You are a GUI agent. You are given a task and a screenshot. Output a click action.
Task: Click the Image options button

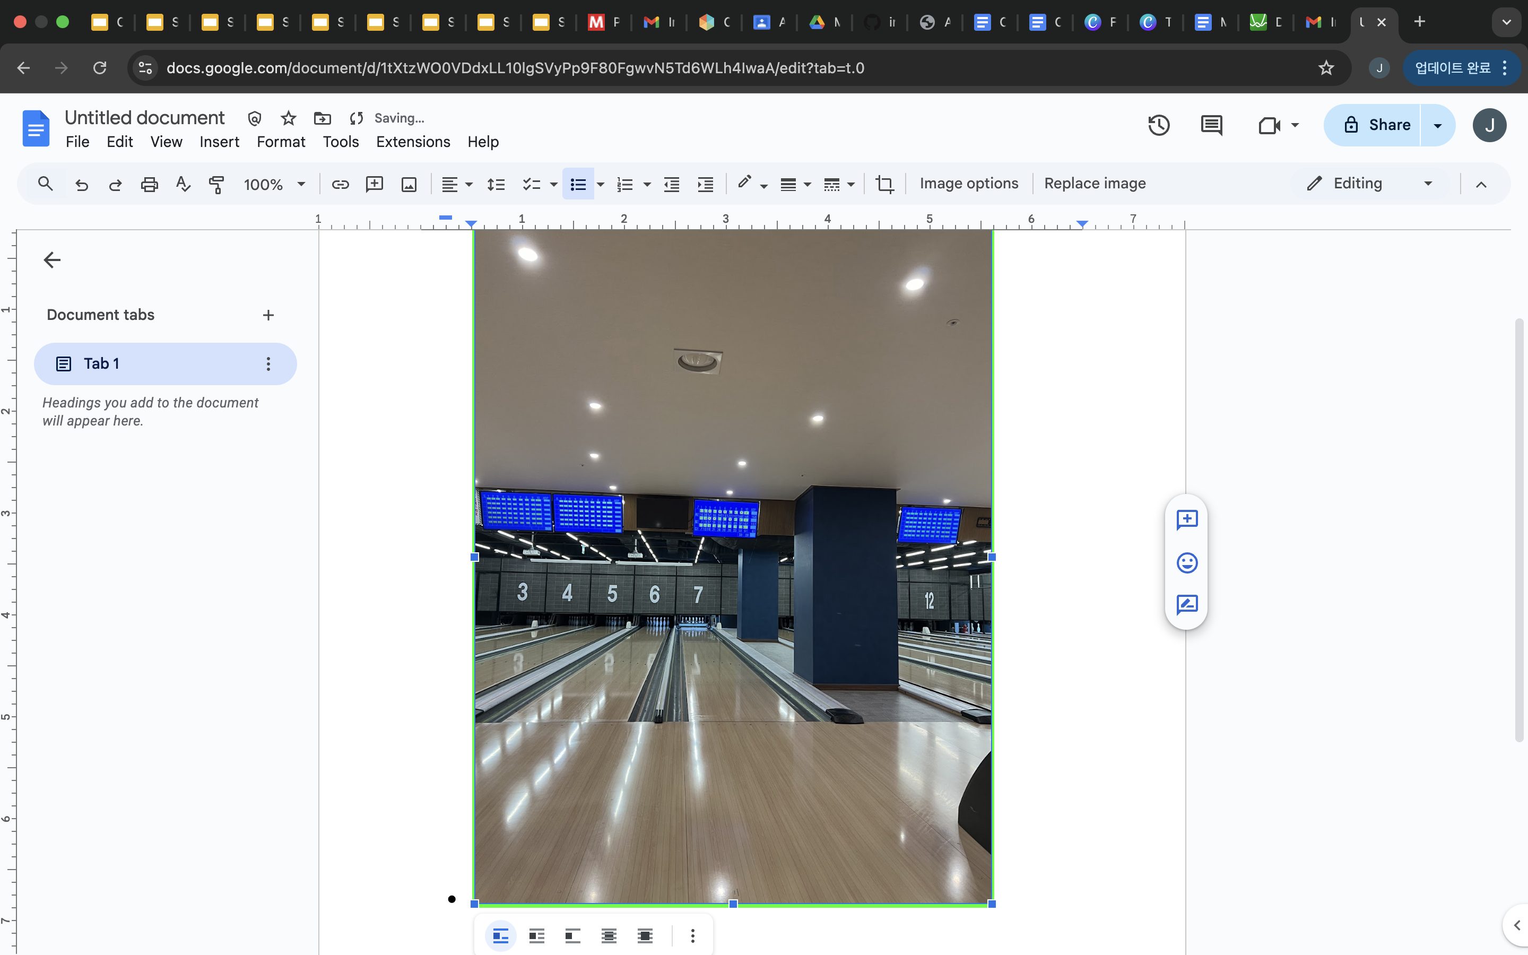969,184
